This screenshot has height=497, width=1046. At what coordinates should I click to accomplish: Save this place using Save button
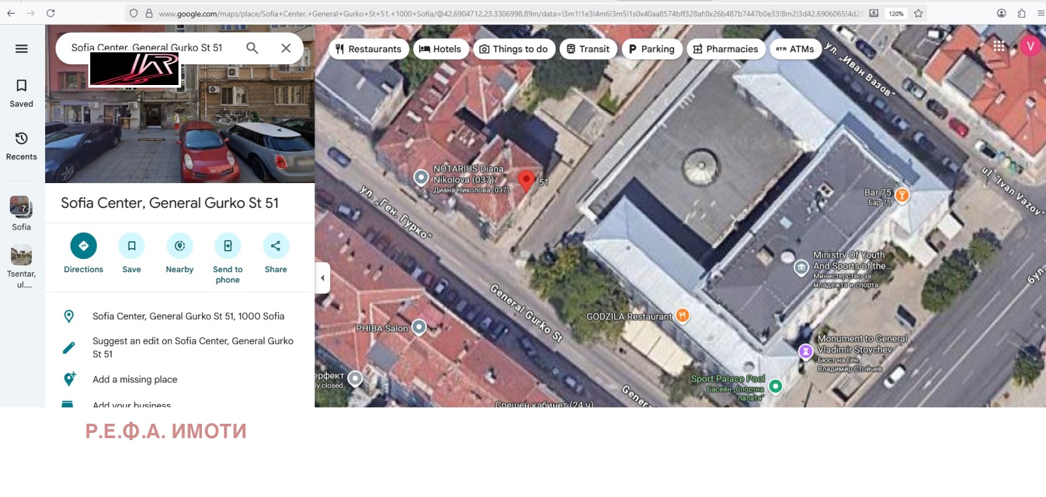coord(131,246)
